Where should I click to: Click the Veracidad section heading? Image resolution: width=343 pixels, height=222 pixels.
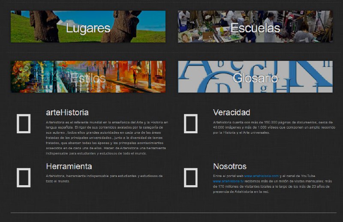tap(232, 113)
